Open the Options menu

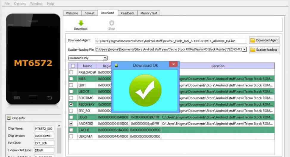[x=20, y=4]
